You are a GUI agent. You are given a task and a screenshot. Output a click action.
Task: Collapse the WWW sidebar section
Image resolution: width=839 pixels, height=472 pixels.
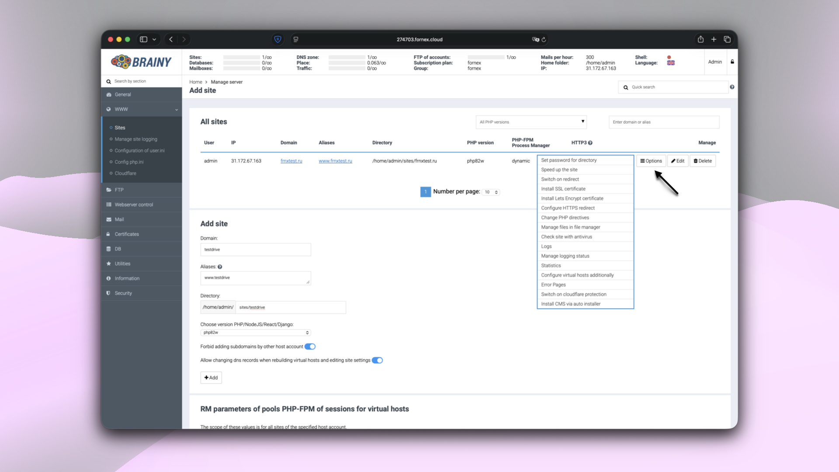coord(176,109)
